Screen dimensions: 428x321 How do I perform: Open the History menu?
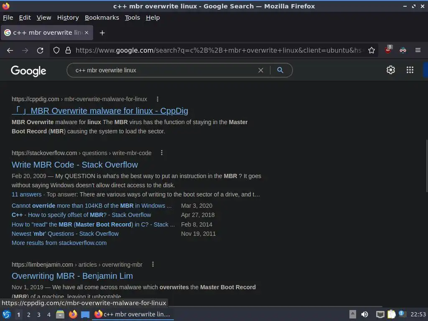coord(68,18)
